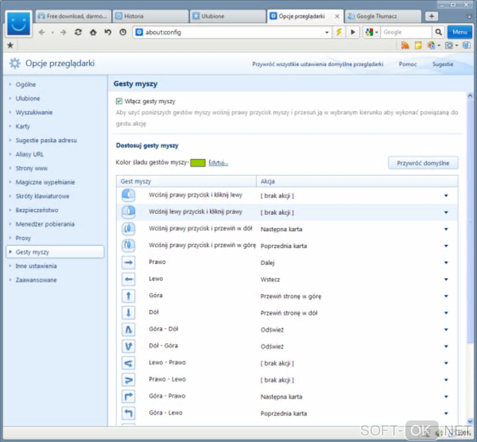Open the Ogólne settings section
The height and width of the screenshot is (442, 477).
[26, 85]
